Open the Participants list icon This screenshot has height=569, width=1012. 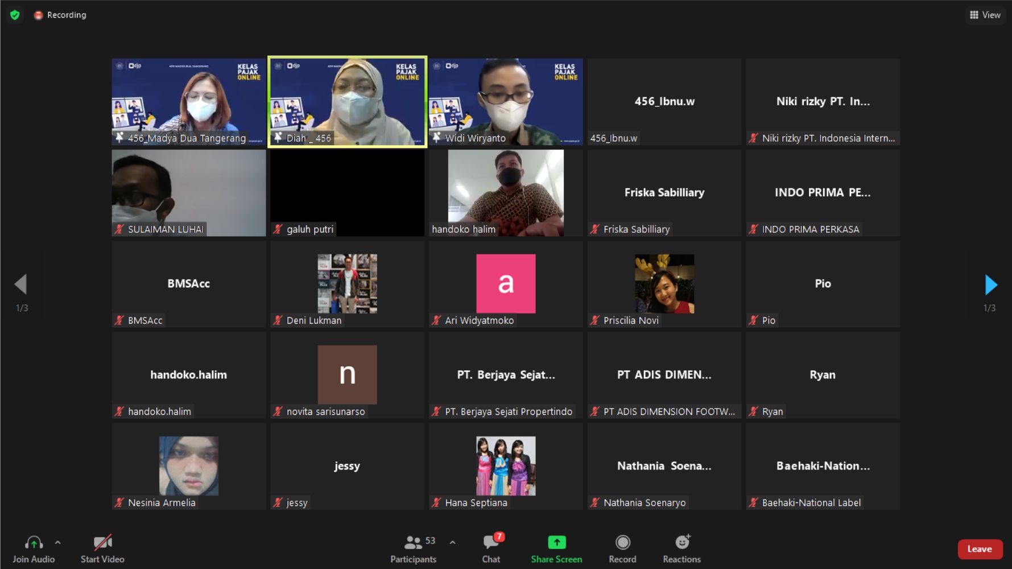click(413, 542)
